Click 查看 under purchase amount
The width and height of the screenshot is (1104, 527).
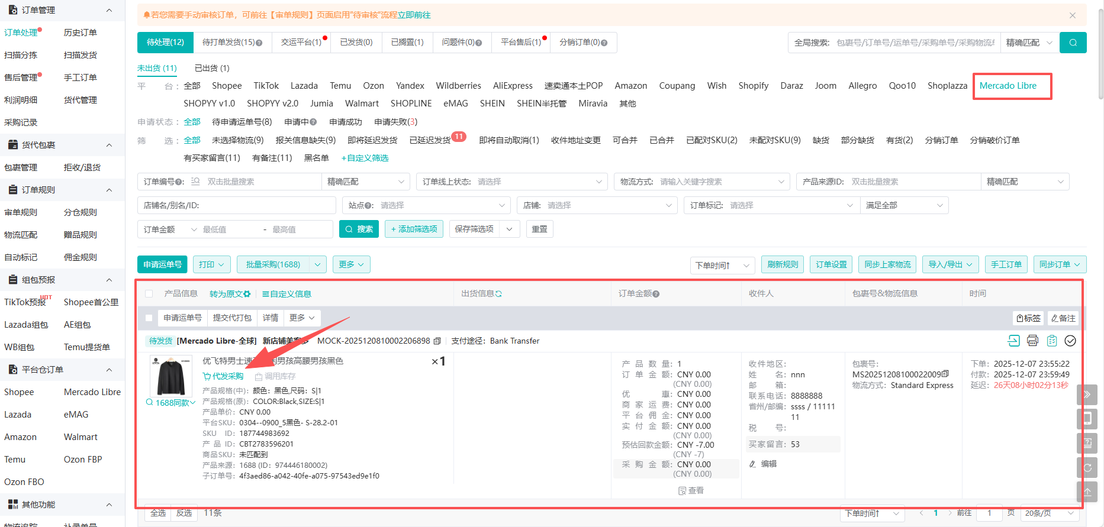[691, 490]
